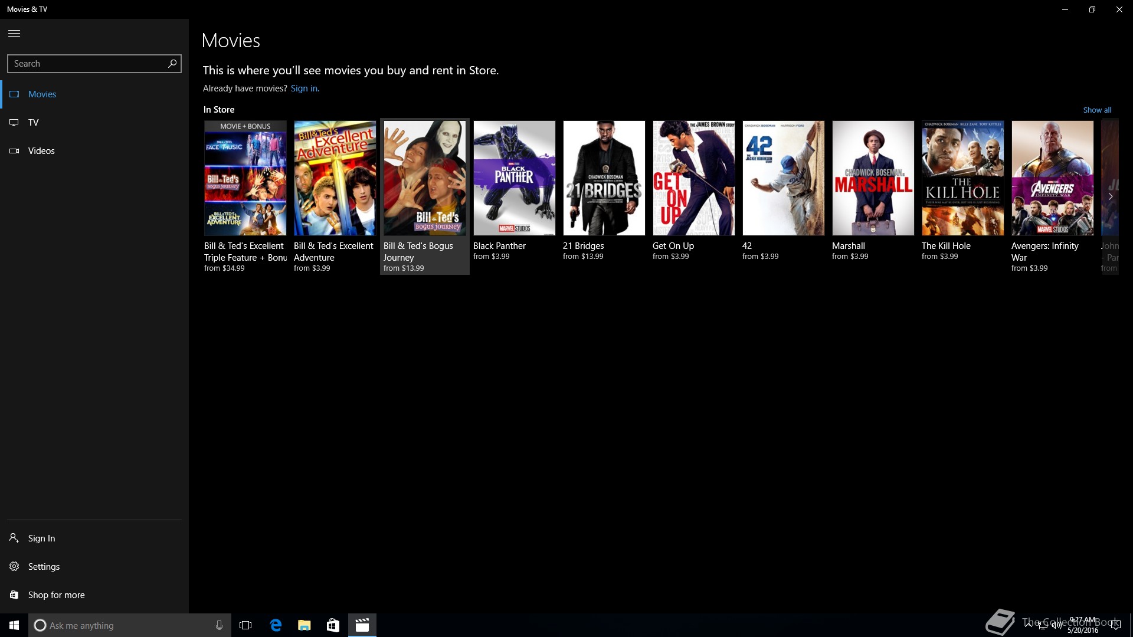Open the Windows Start menu
The height and width of the screenshot is (637, 1133).
click(x=14, y=625)
